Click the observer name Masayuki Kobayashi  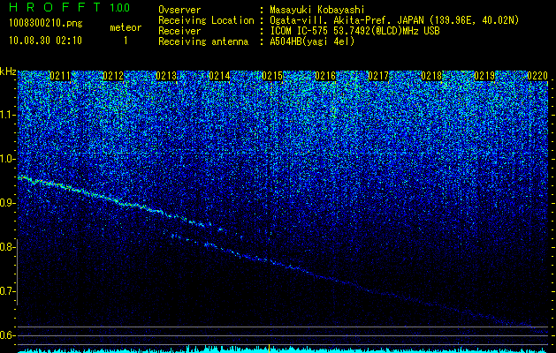coord(317,10)
